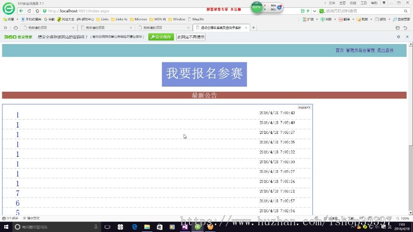This screenshot has width=413, height=232.
Task: Click the green secure save button
Action: (161, 37)
